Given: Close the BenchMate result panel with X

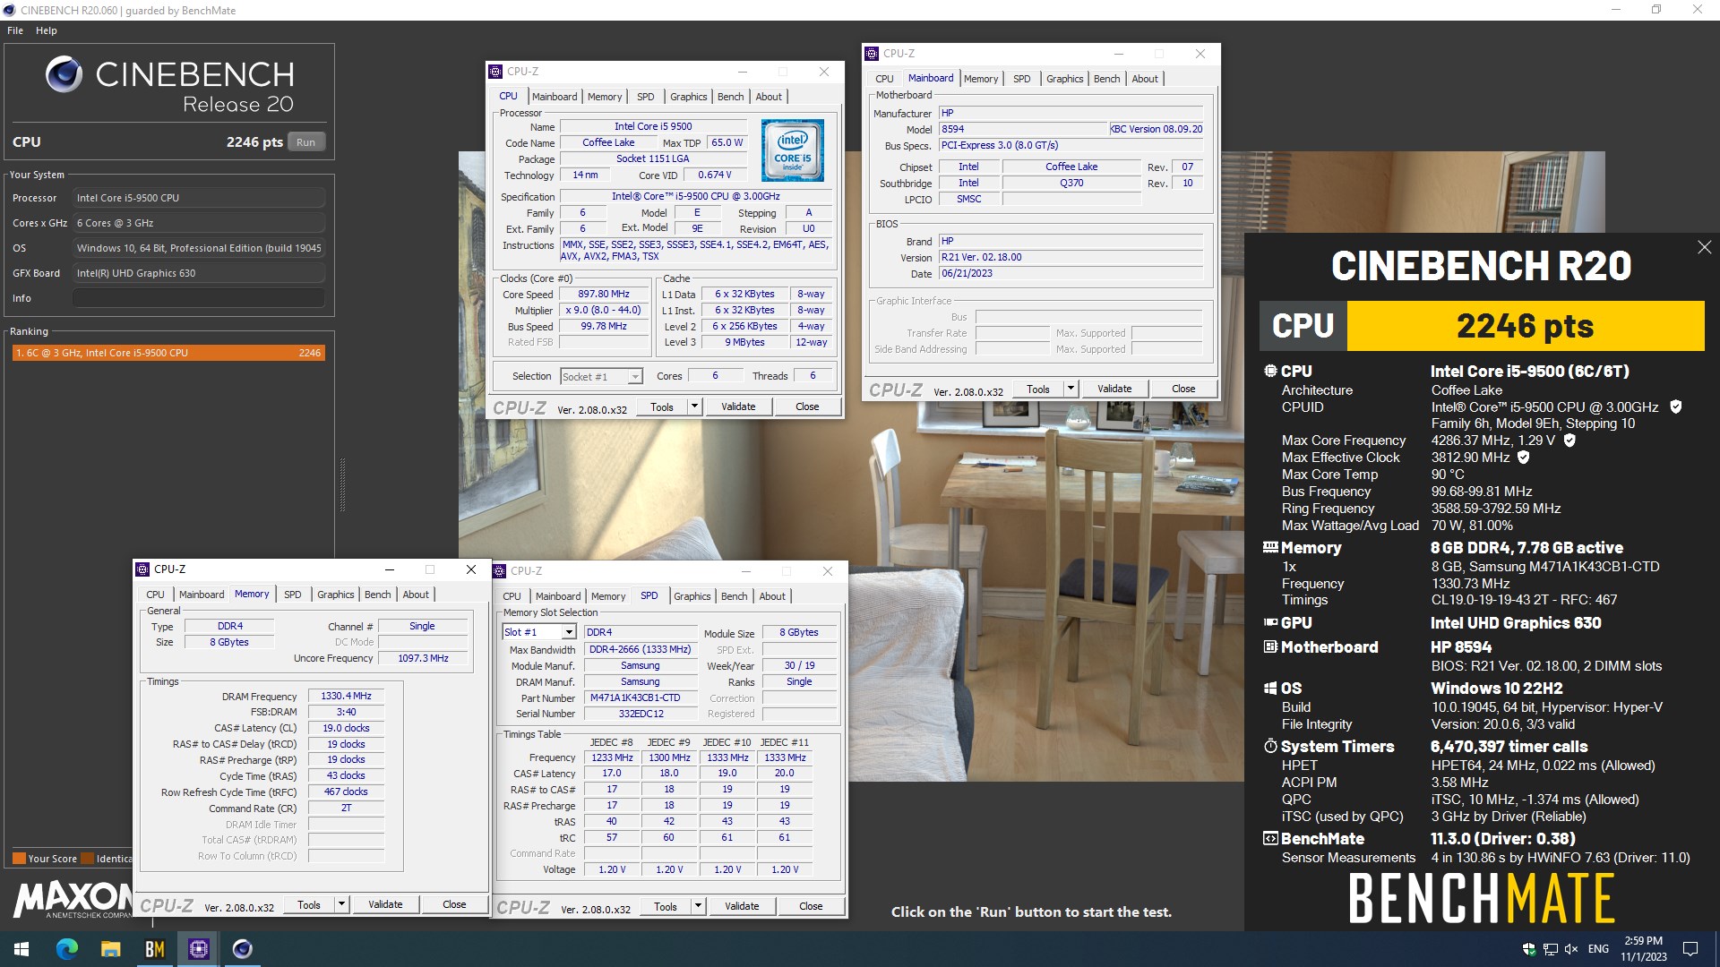Looking at the screenshot, I should click(x=1704, y=247).
